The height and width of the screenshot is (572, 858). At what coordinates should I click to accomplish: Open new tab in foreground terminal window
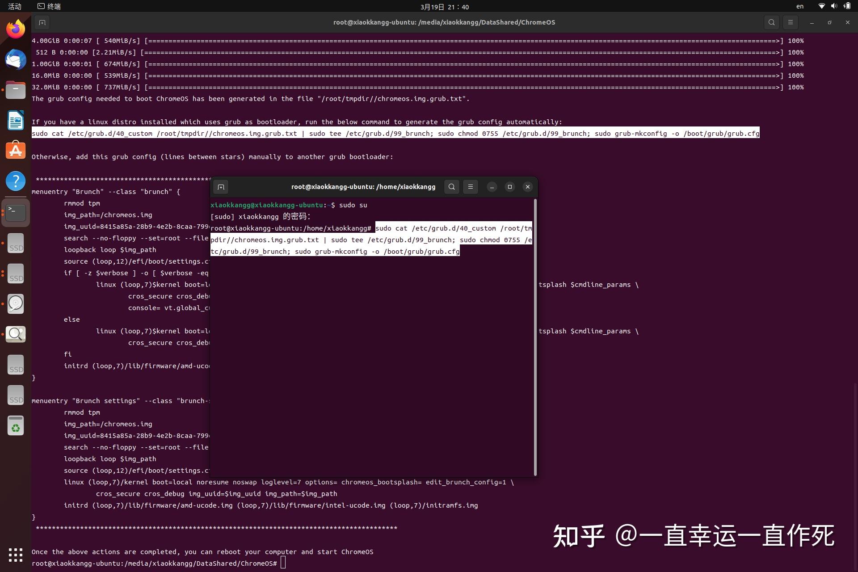tap(221, 187)
